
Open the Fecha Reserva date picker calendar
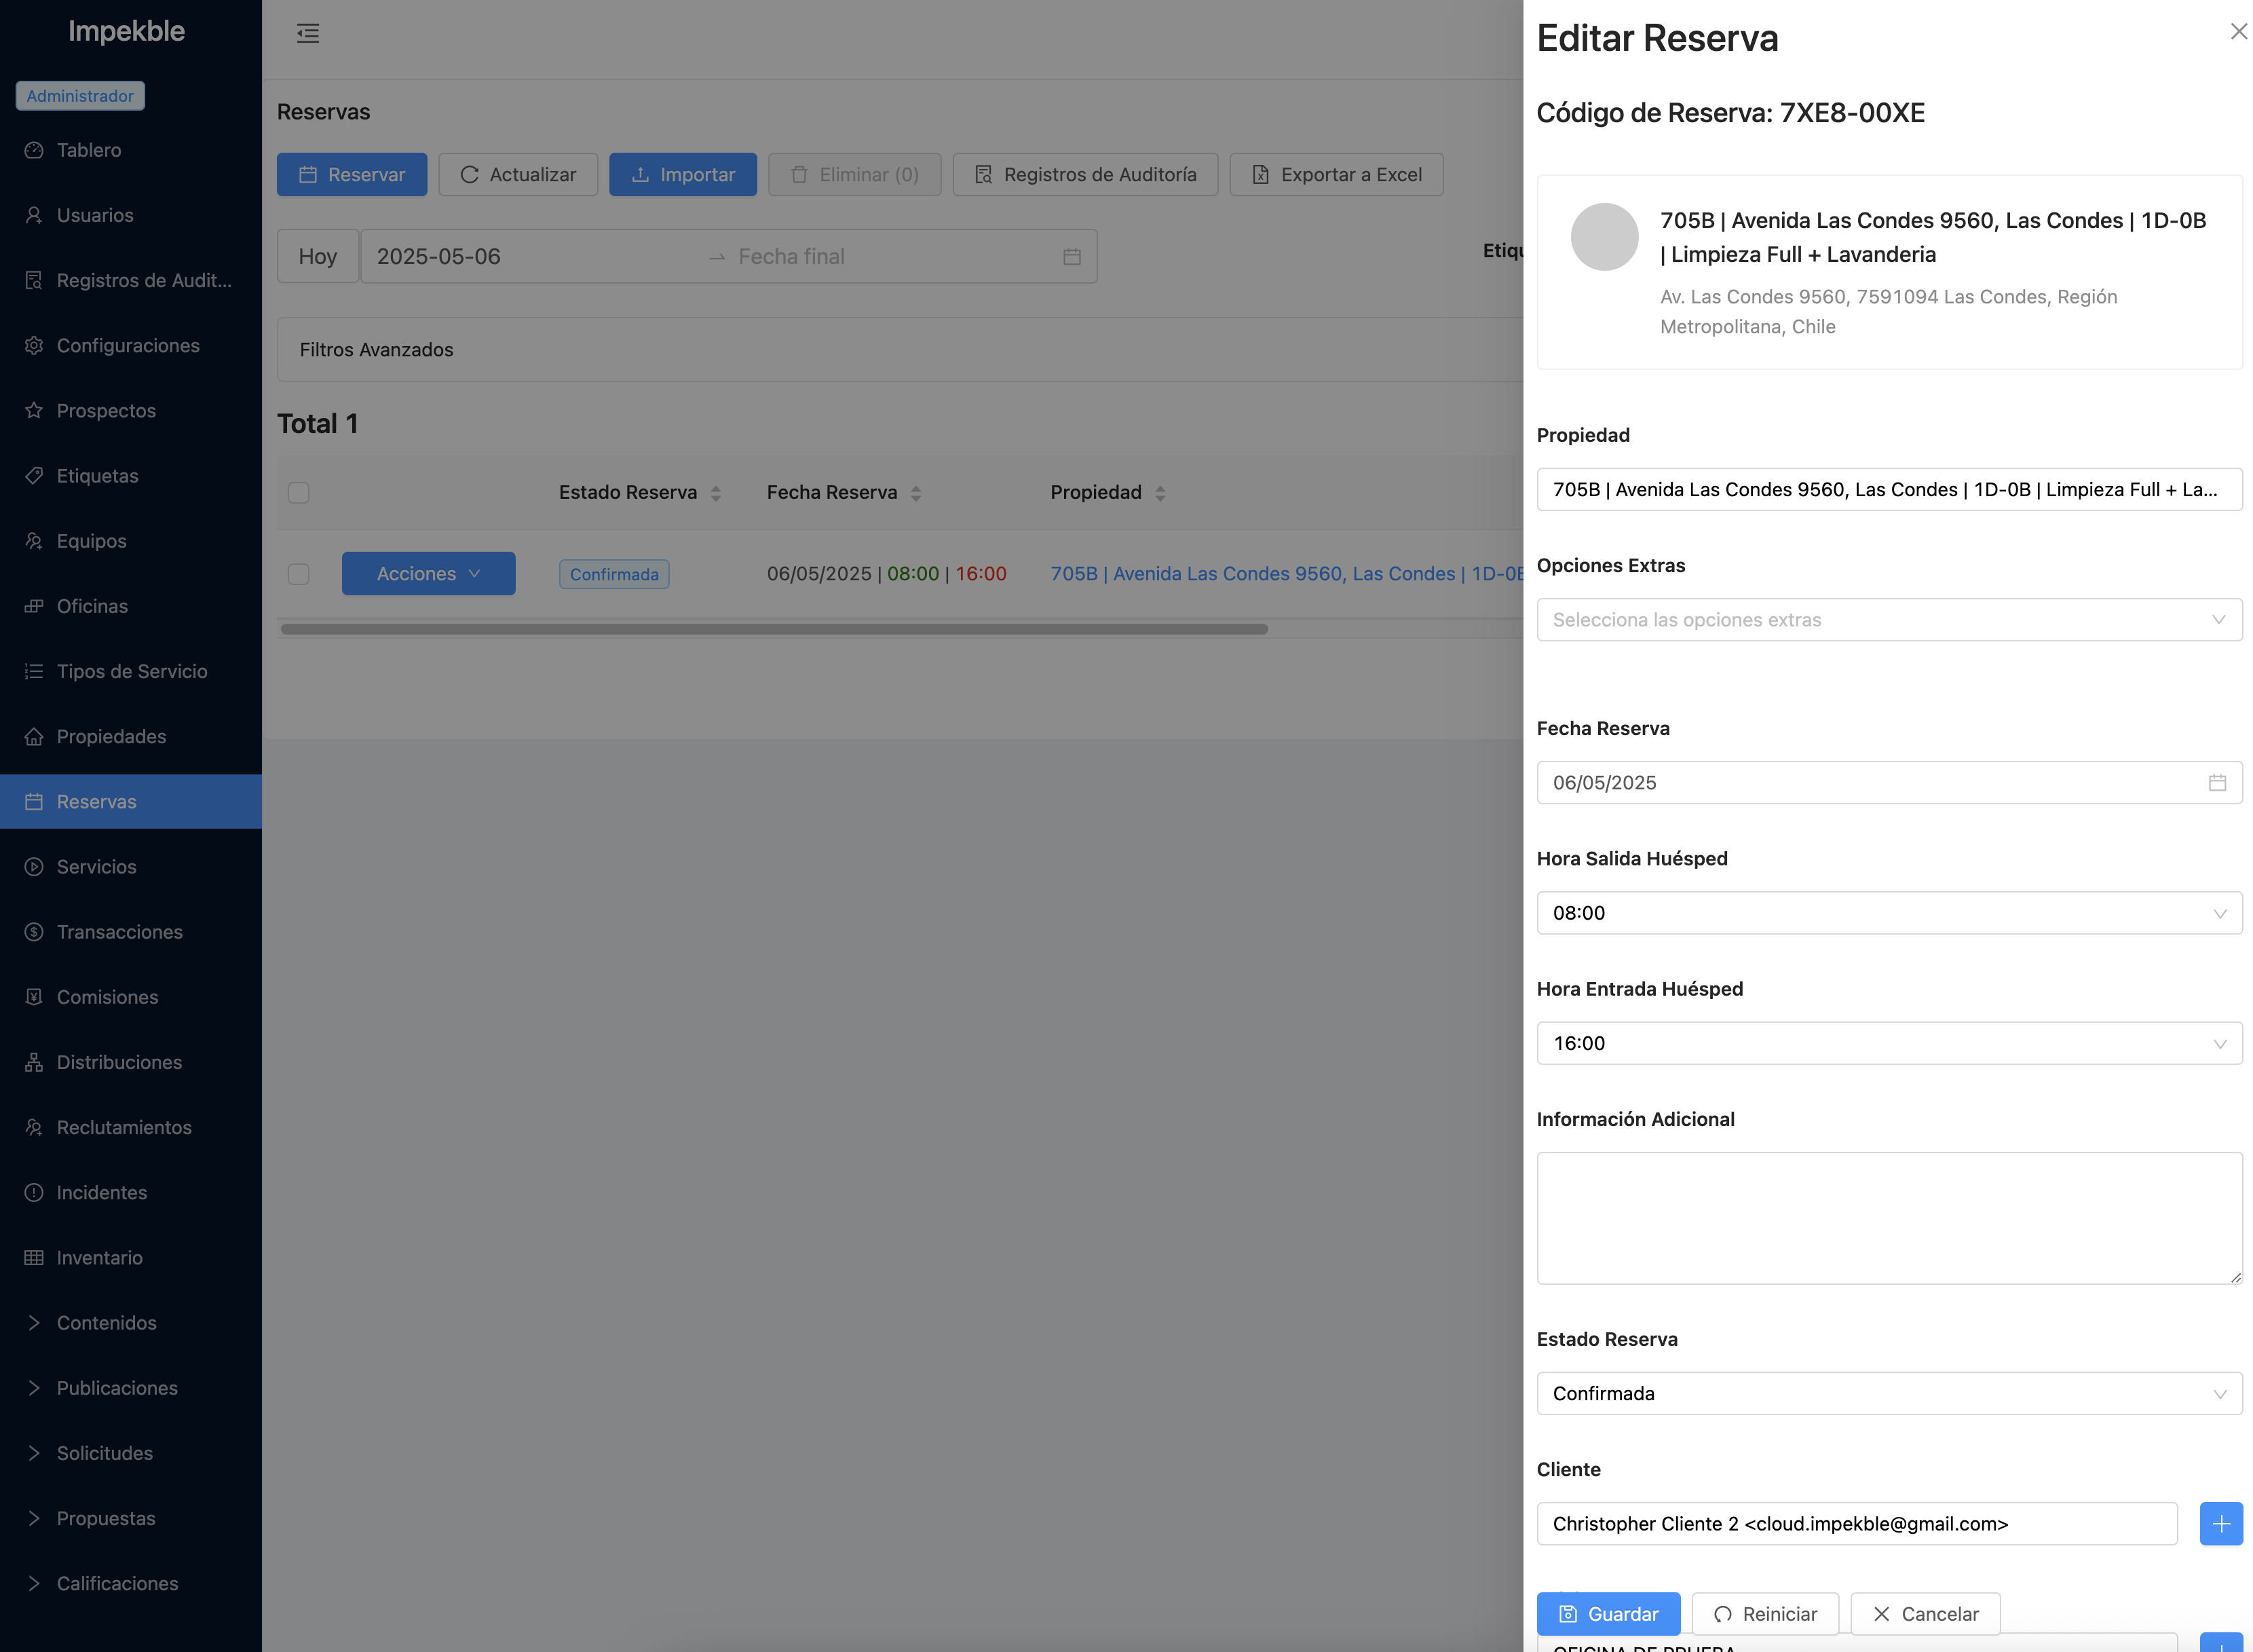(x=2219, y=782)
